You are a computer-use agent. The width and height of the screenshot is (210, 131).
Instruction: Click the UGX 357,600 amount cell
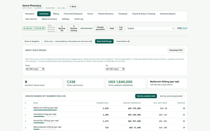click(x=134, y=121)
